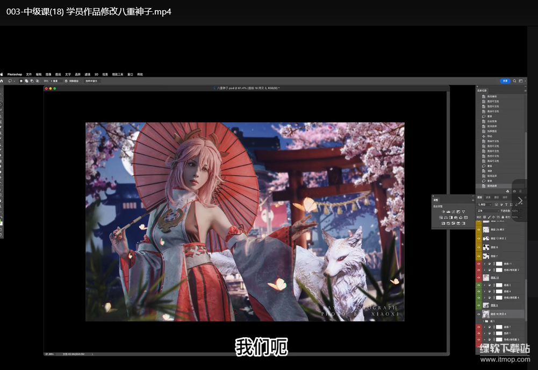The width and height of the screenshot is (538, 370).
Task: Open the 滤镜 (Filter) menu
Action: point(87,75)
